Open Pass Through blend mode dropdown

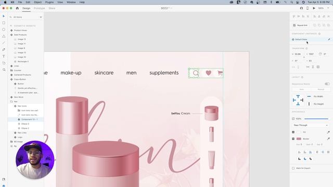click(x=311, y=125)
